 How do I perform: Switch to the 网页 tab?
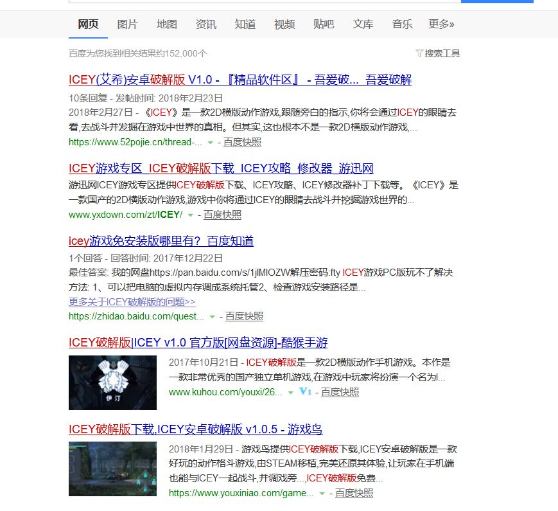pos(88,24)
